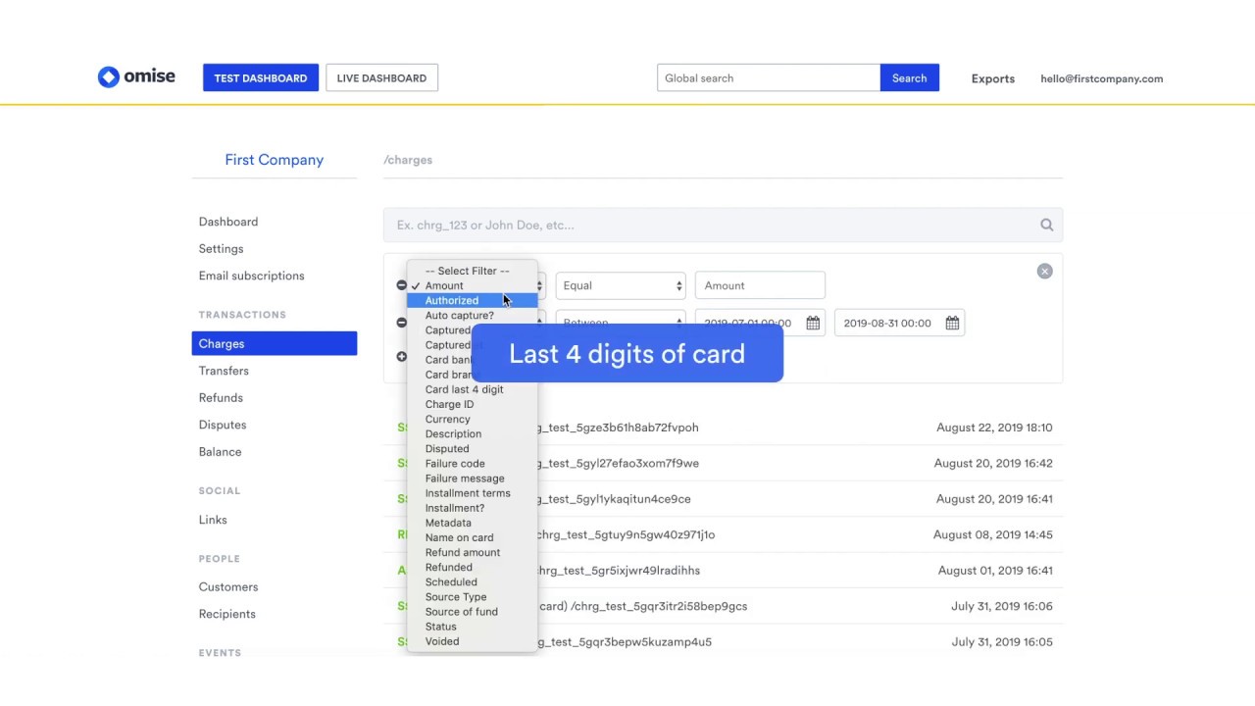Screen dimensions: 1255x706
Task: Go to Disputes in the sidebar
Action: tap(223, 425)
